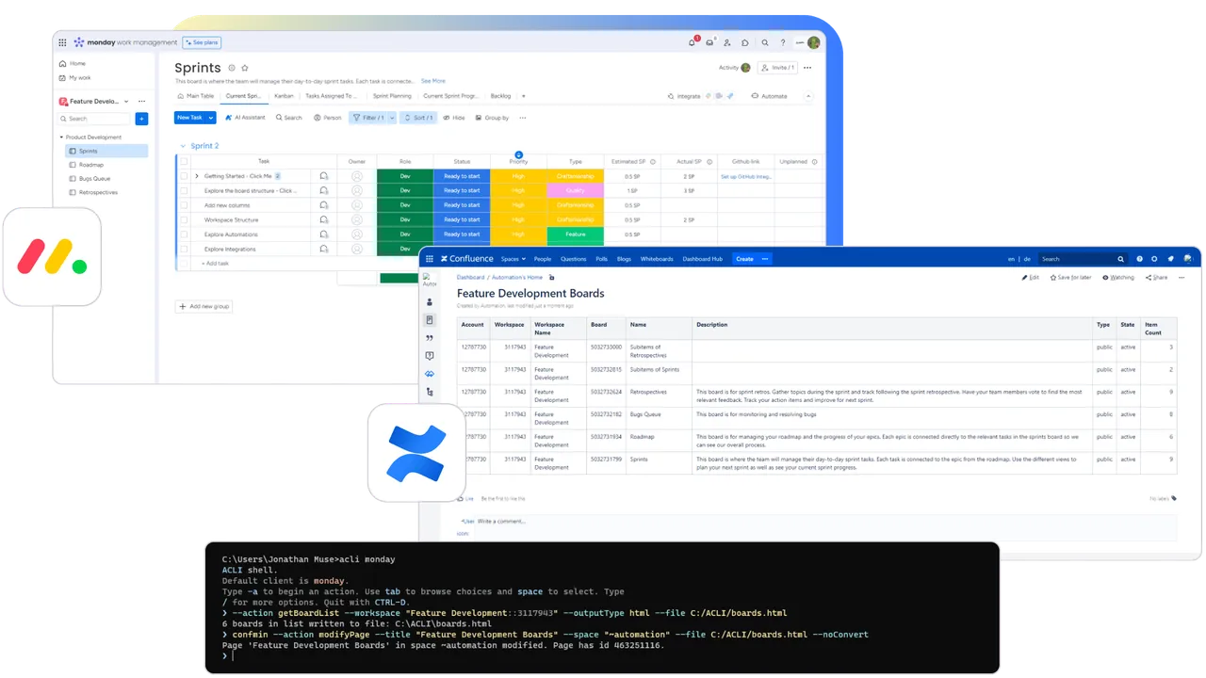Viewport: 1206px width, 678px height.
Task: Open People in Confluence navigation
Action: 543,259
